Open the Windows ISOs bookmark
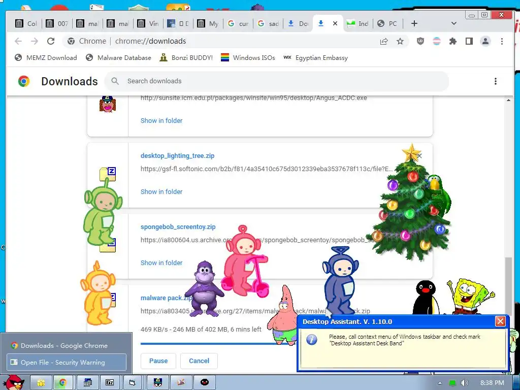Viewport: 520px width, 390px height. pos(248,58)
